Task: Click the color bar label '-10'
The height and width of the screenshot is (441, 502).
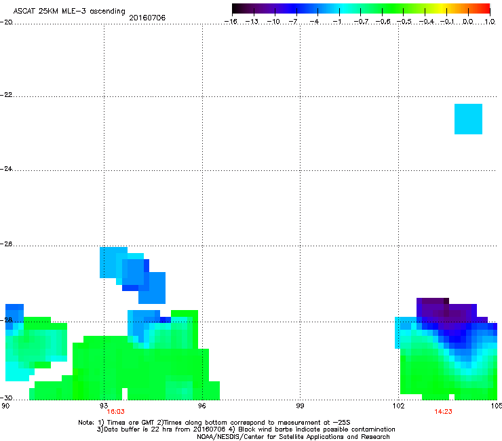Action: coord(273,22)
